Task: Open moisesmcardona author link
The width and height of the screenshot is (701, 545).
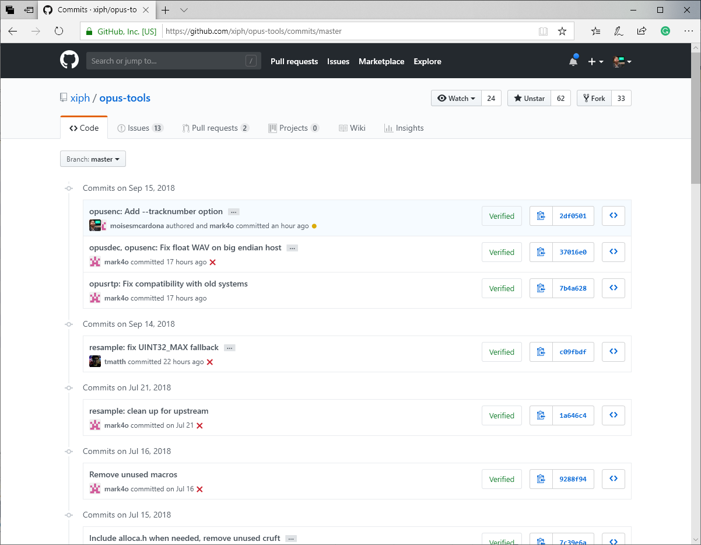Action: 137,226
